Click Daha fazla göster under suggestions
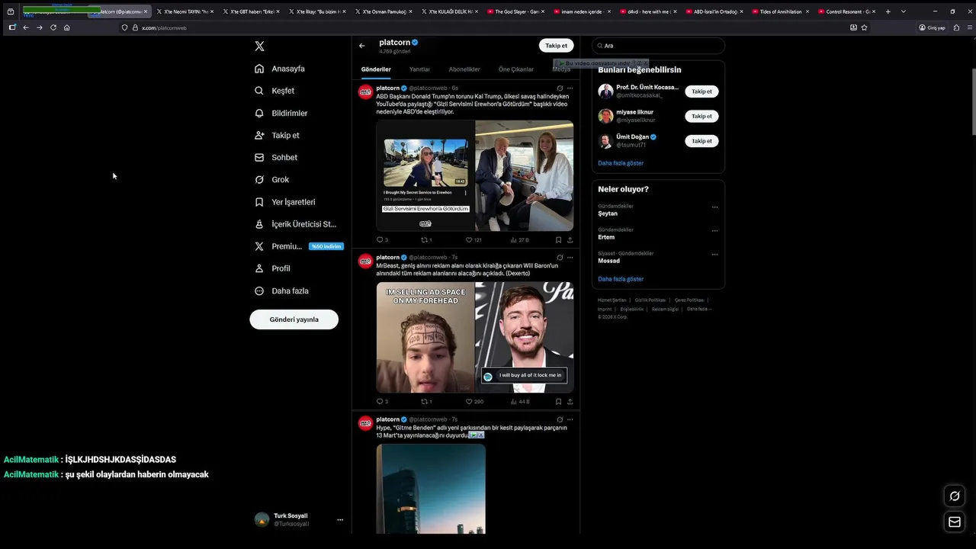The image size is (976, 549). pyautogui.click(x=621, y=163)
